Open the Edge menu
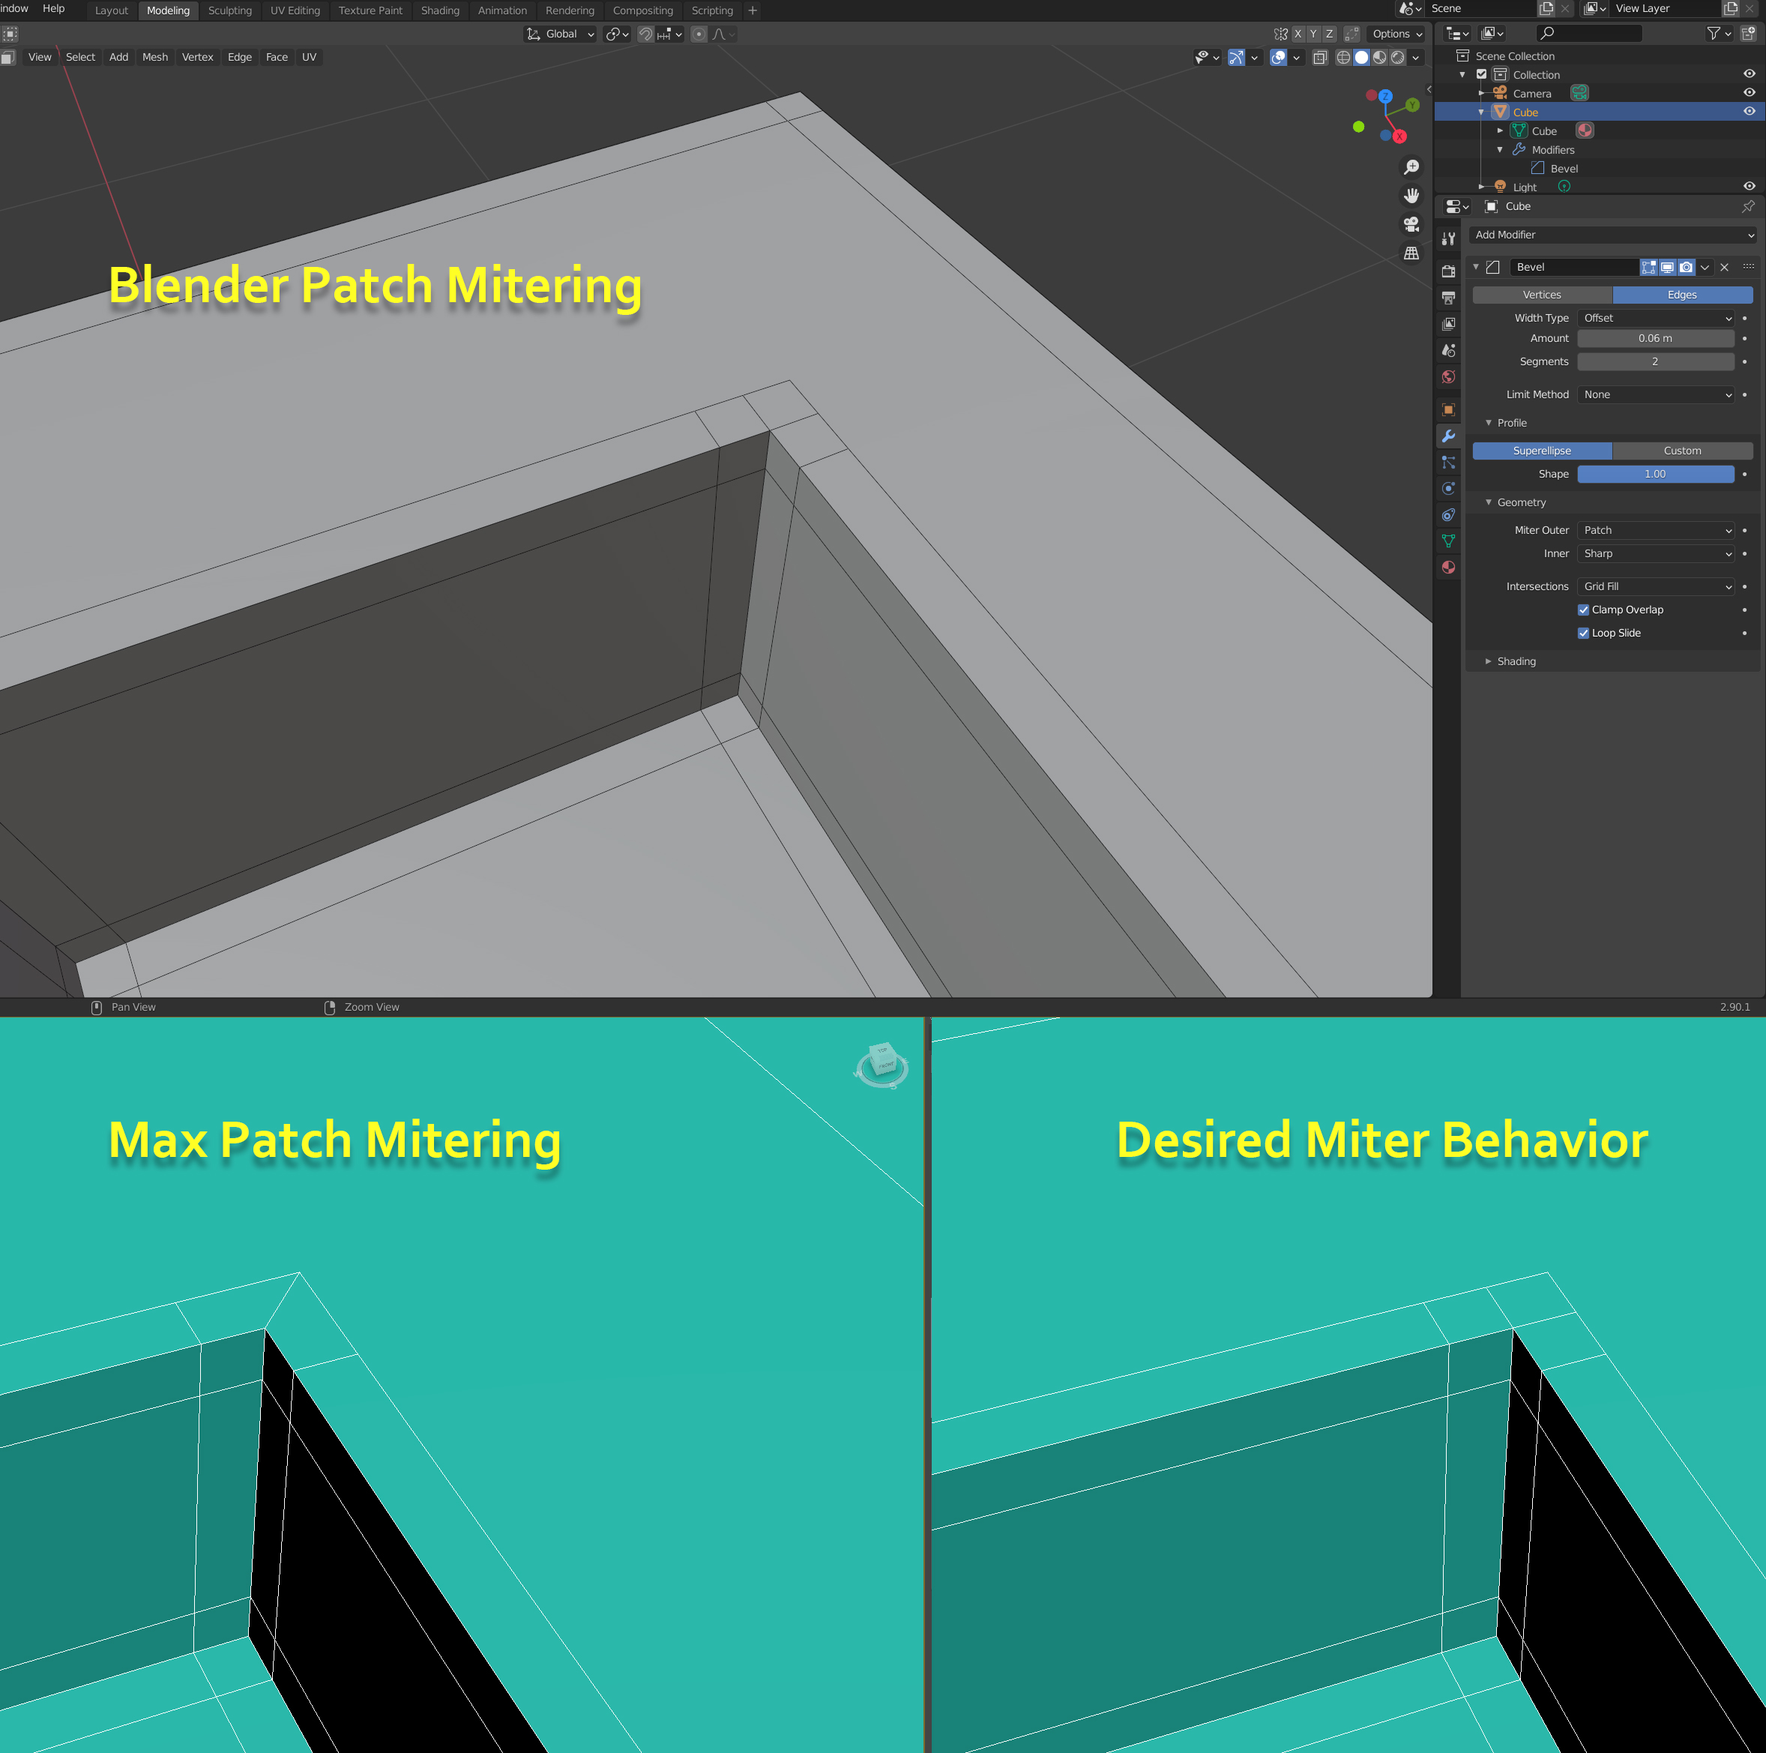This screenshot has height=1753, width=1766. pos(239,57)
